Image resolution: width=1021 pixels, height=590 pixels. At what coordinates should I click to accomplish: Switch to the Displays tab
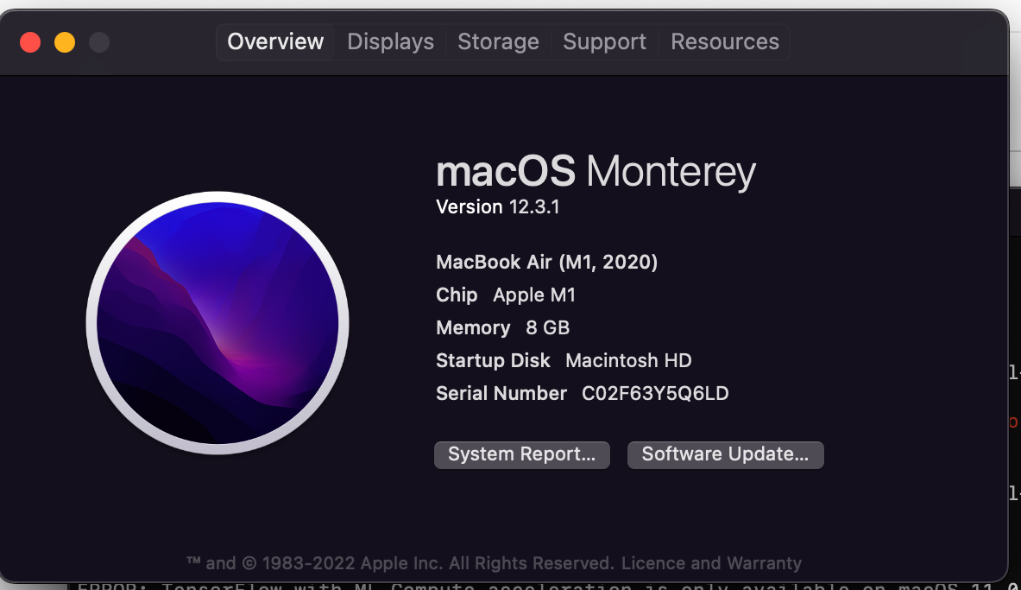[390, 41]
